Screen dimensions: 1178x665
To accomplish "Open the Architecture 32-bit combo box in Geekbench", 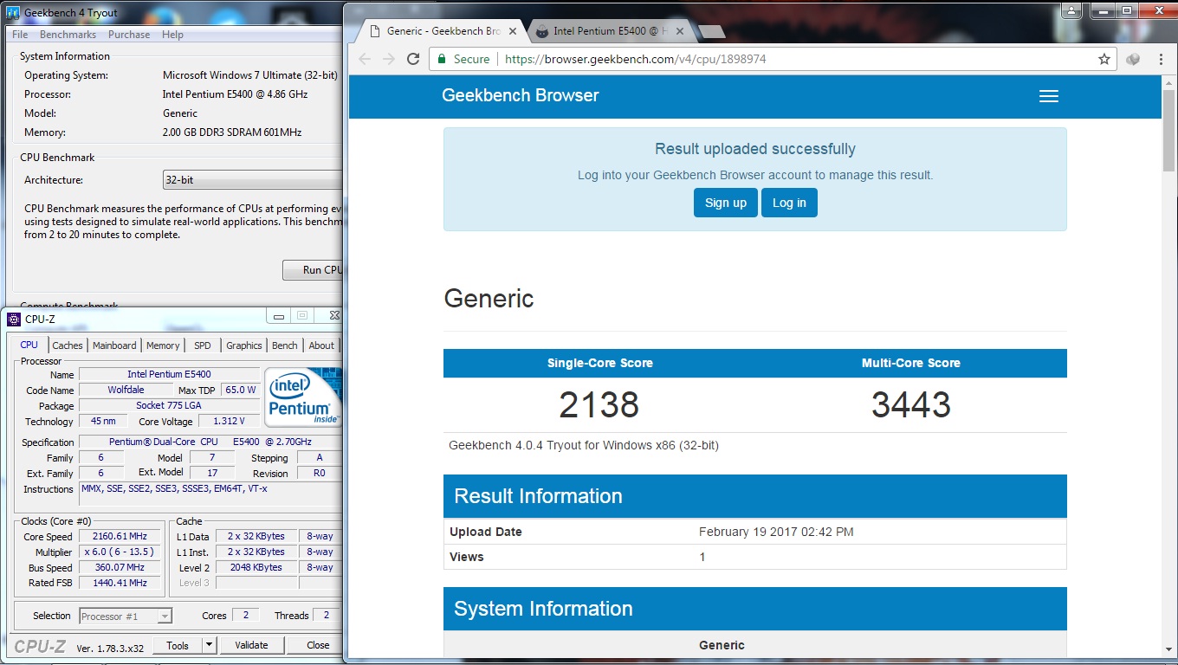I will click(x=253, y=180).
